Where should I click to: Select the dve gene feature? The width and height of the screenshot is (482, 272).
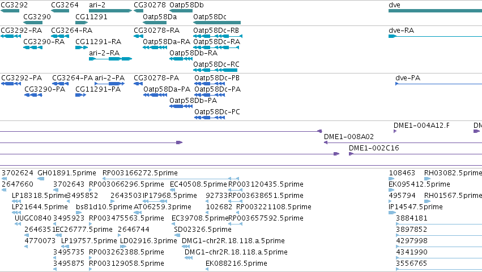[x=436, y=11]
